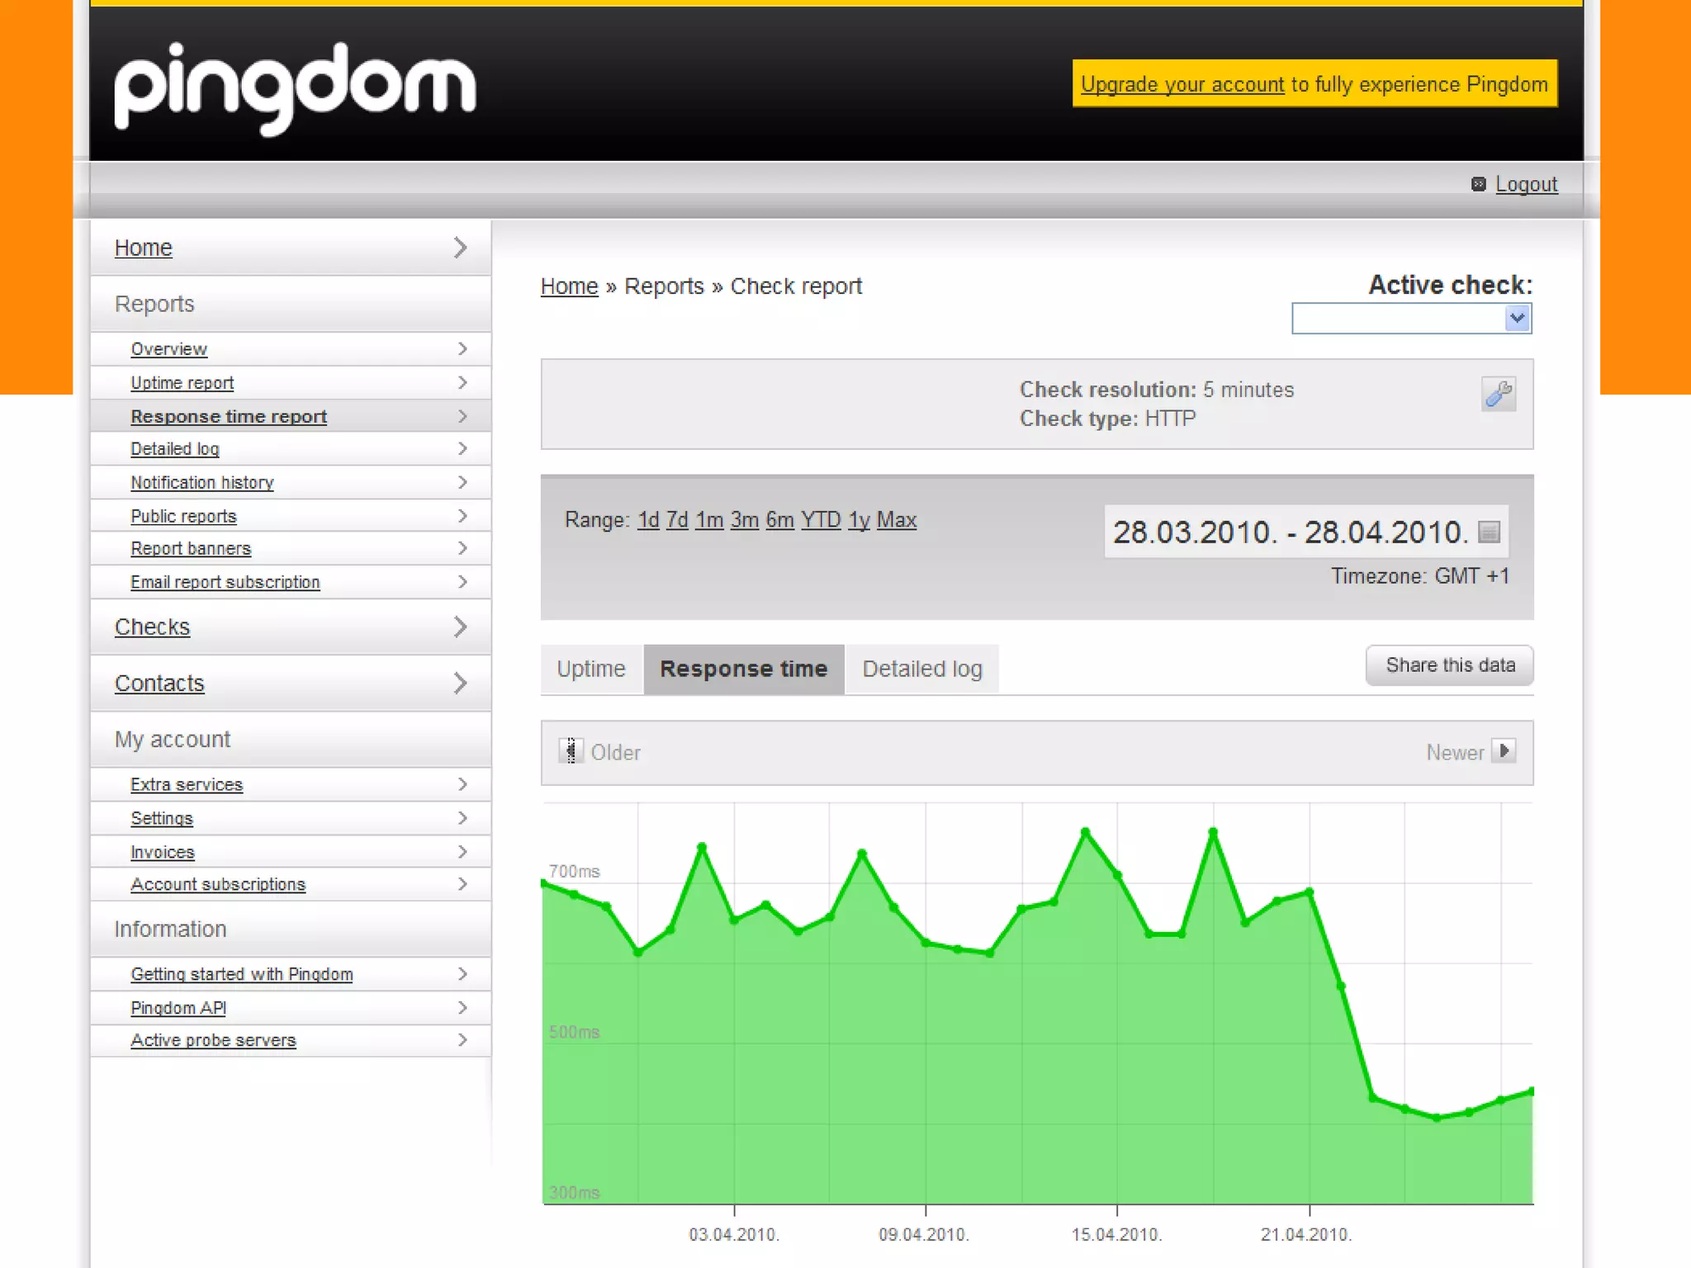Set range to Max

click(x=896, y=520)
